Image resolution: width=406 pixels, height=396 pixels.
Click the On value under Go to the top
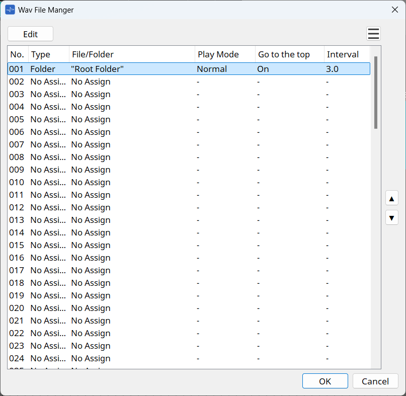coord(263,68)
